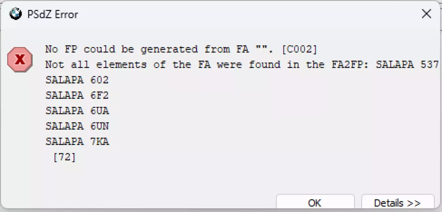This screenshot has height=212, width=442.
Task: Select the SALAPA 6UA line
Action: pos(77,111)
